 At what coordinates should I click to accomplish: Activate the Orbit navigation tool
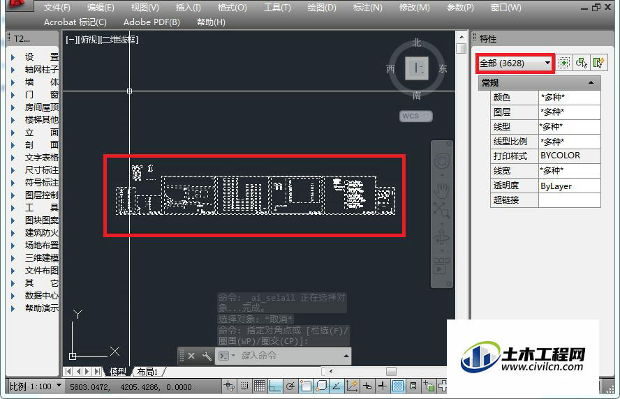tap(442, 237)
